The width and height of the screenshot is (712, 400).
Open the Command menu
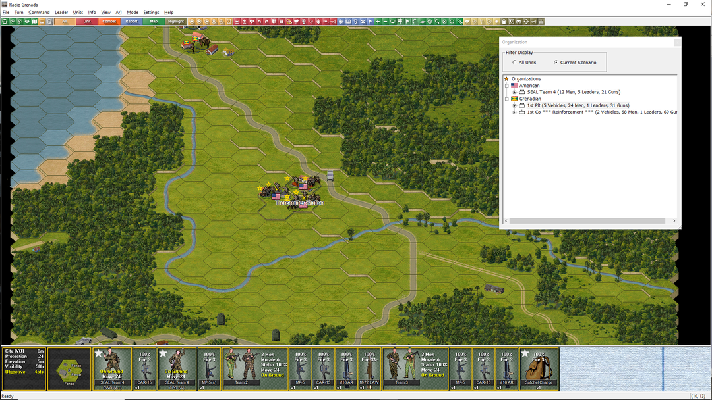pos(39,12)
